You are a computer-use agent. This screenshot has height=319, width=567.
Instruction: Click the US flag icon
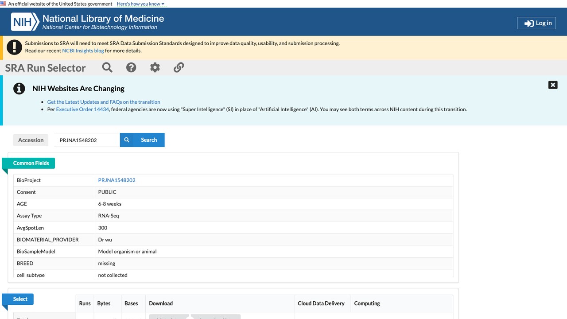click(x=3, y=4)
